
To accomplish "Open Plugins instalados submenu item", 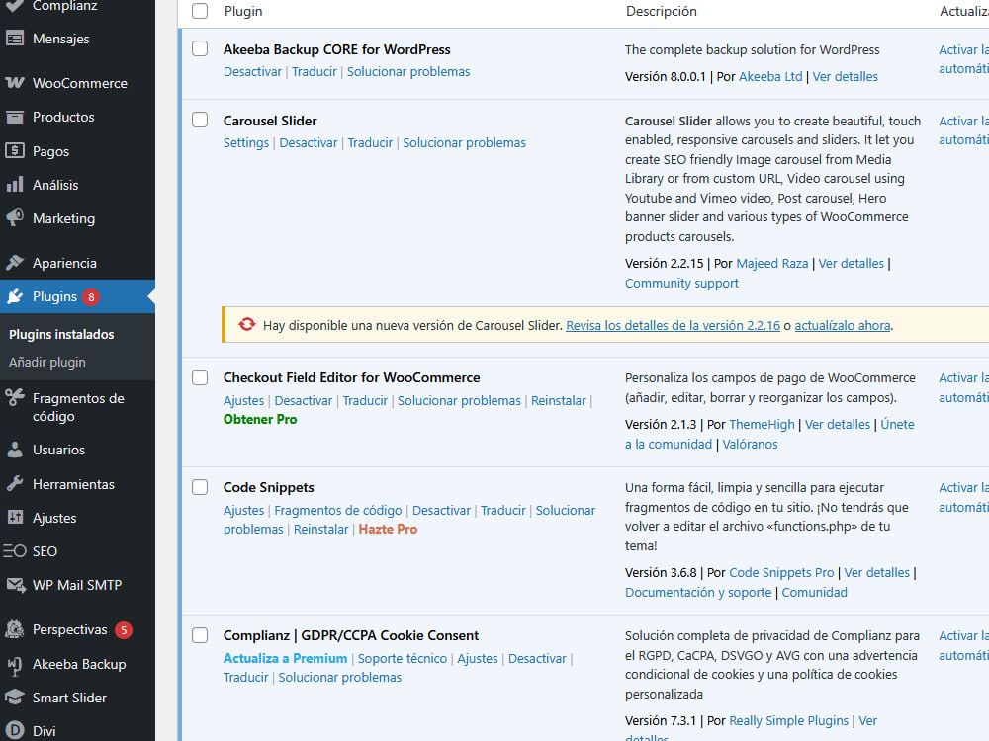I will (x=61, y=335).
